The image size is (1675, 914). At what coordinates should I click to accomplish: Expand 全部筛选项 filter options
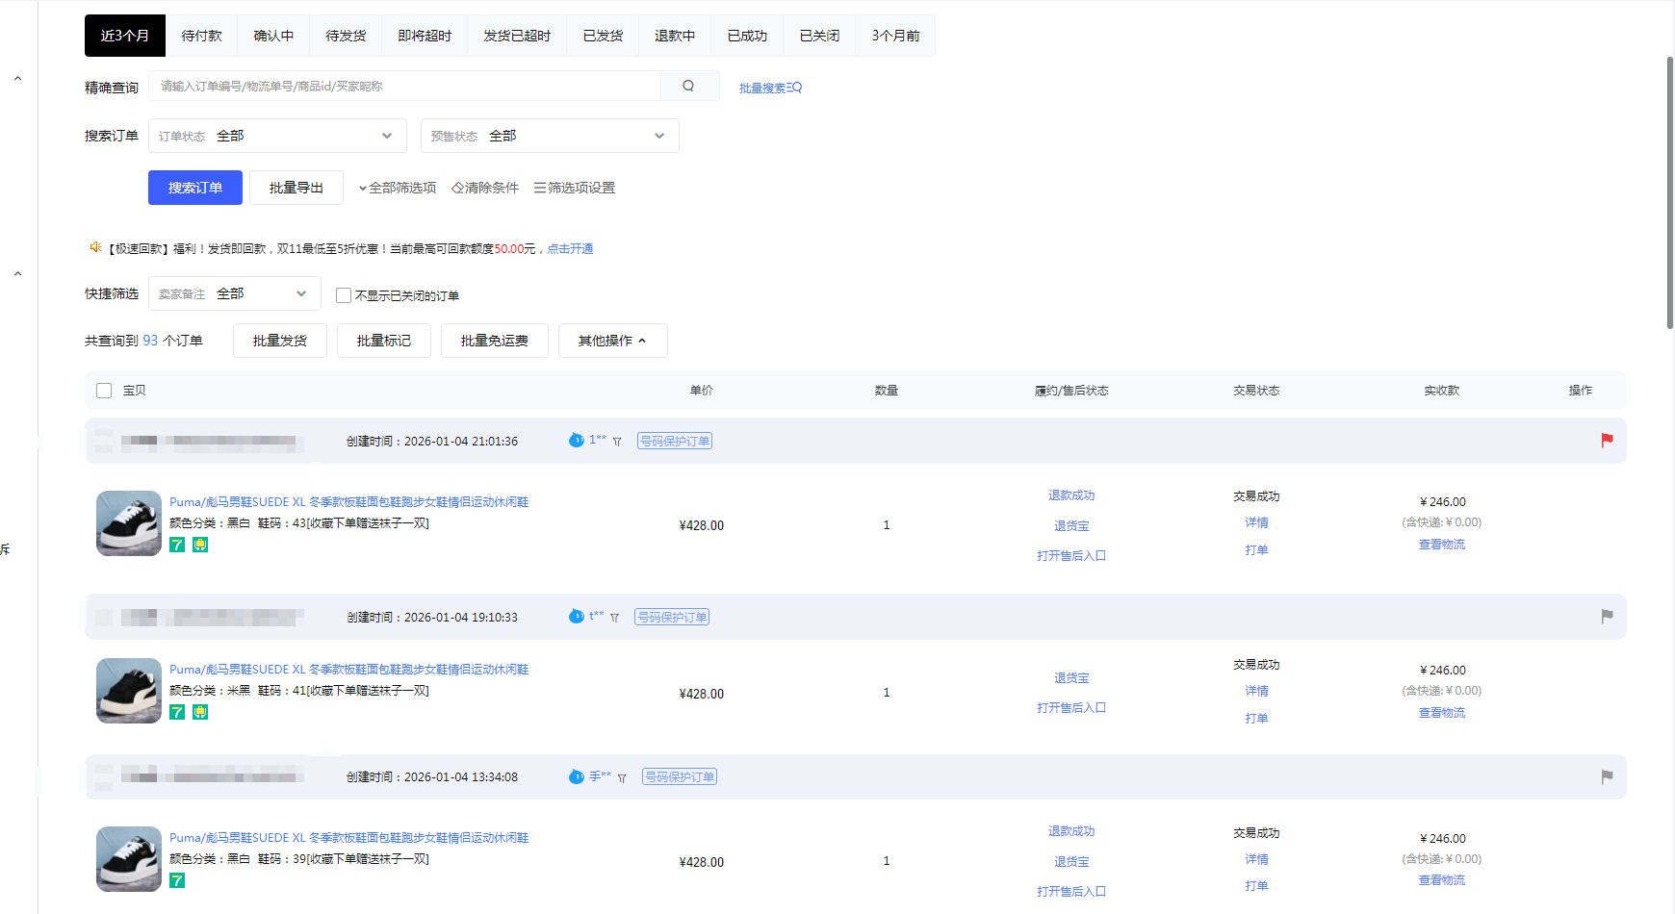(398, 188)
